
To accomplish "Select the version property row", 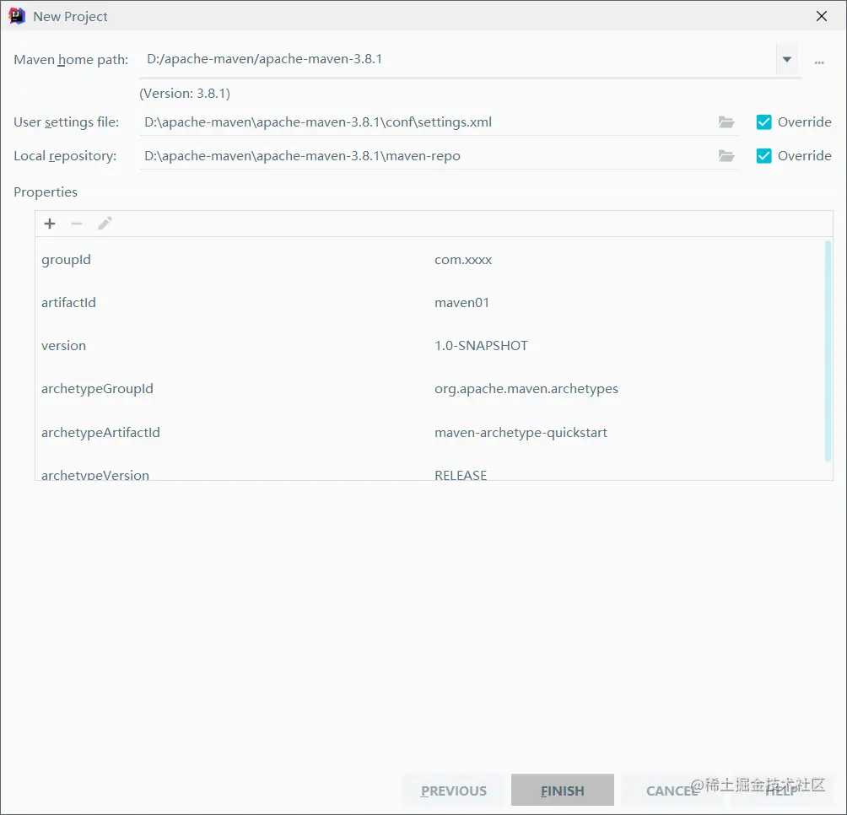I will 430,346.
